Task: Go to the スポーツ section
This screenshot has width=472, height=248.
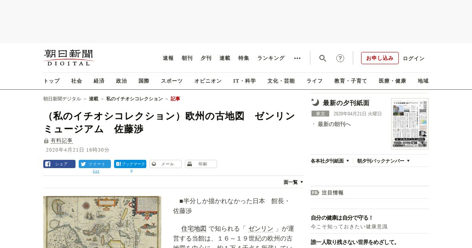Action: point(171,81)
